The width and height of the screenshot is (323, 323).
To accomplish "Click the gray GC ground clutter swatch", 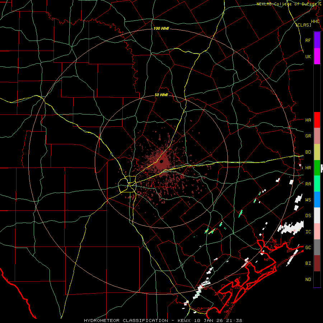I will pos(317,247).
